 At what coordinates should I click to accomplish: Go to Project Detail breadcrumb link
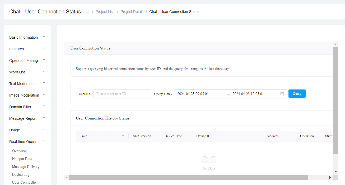click(x=132, y=12)
